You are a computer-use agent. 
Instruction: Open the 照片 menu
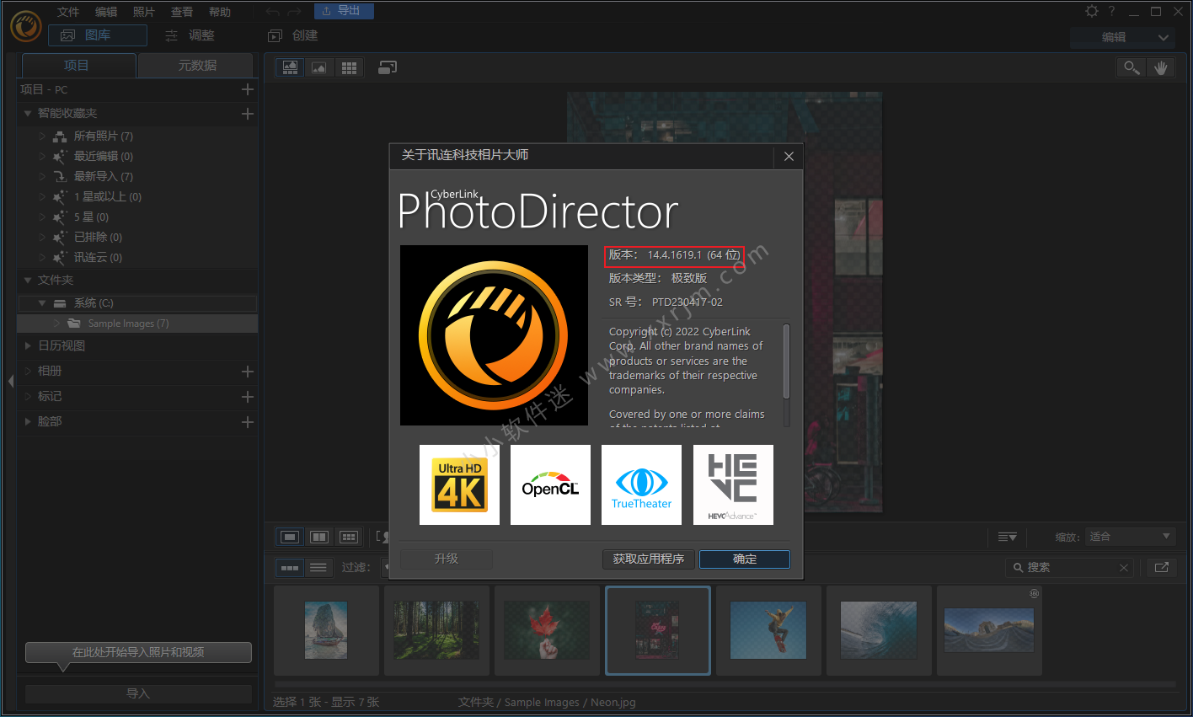[x=144, y=12]
